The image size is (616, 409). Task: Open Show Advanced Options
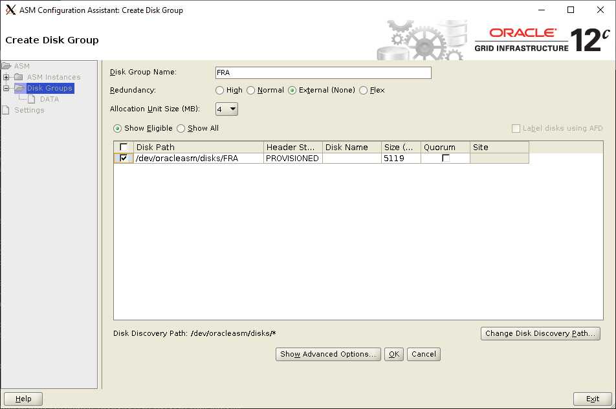(328, 355)
